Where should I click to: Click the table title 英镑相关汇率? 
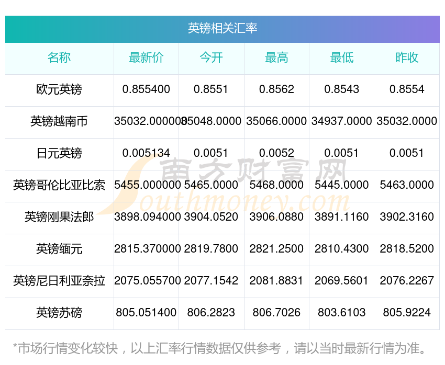coord(222,28)
